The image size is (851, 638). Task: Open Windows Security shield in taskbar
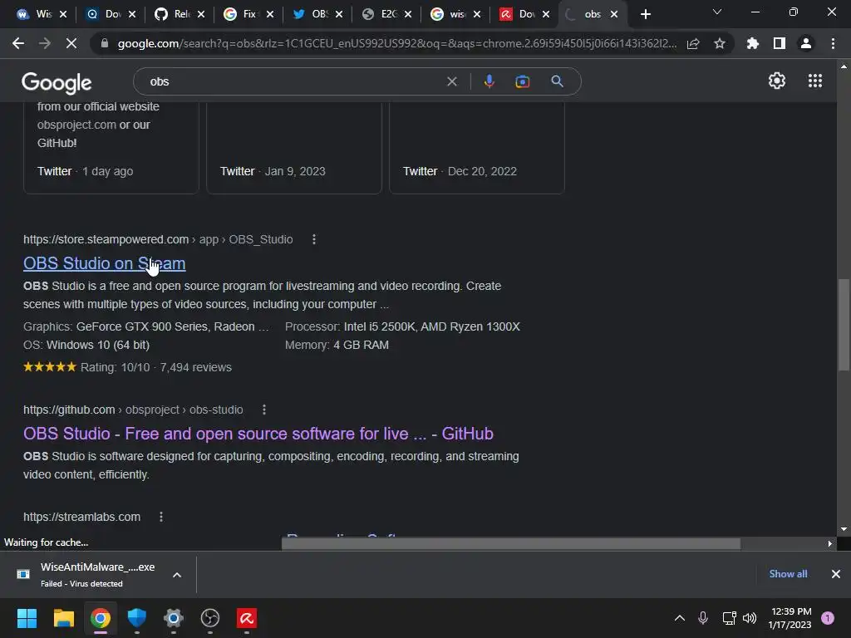137,618
